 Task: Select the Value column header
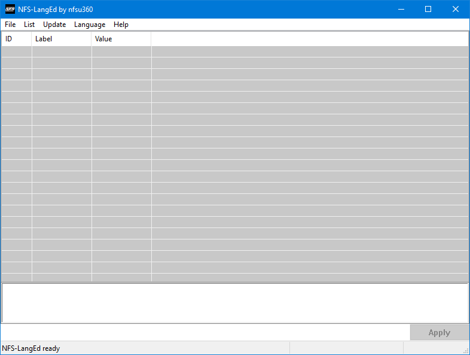click(121, 39)
